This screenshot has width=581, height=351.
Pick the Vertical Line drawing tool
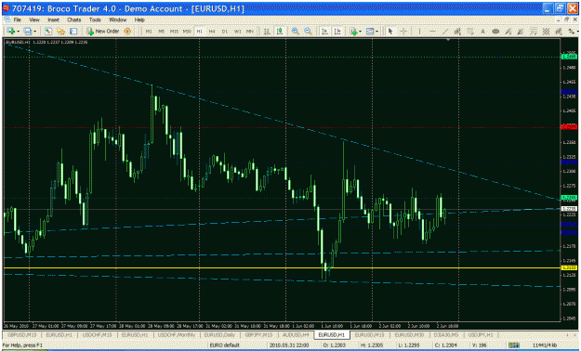coord(419,32)
